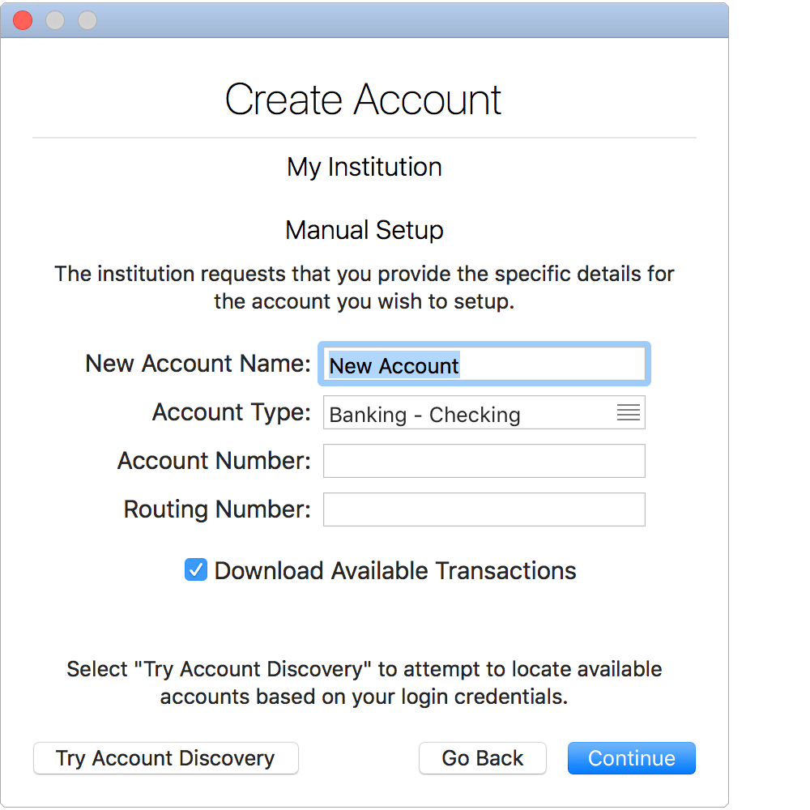
Task: Click the "Account Type:" label
Action: (x=232, y=412)
